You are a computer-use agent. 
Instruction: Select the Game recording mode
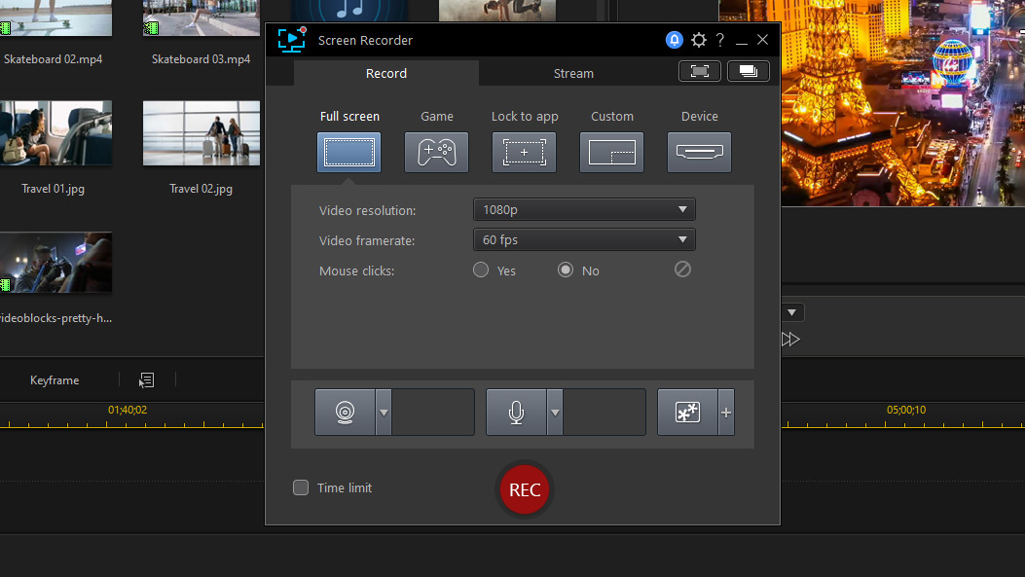436,152
